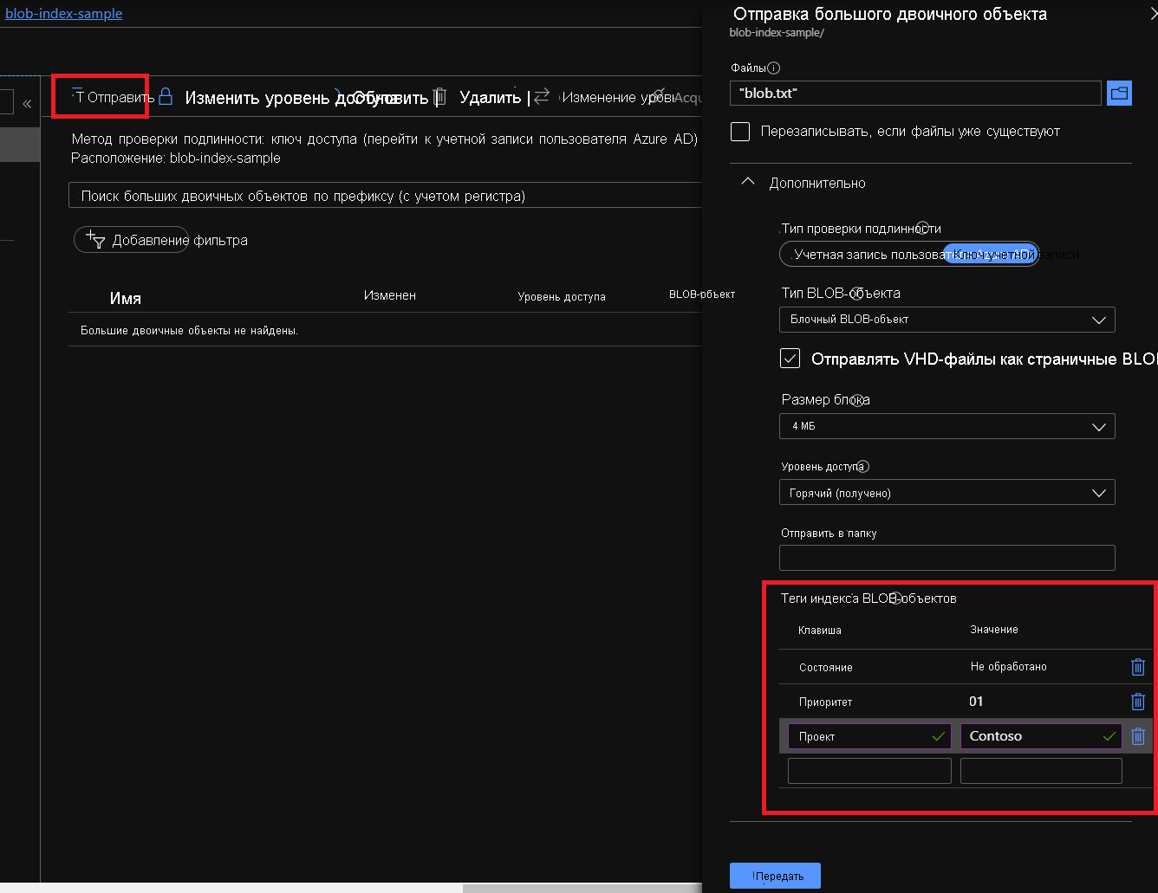
Task: Click the horizontal scrollbar thumb at the bottom
Action: 582,888
